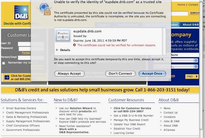Open Sales & Marketing Professionals link

coord(27,117)
